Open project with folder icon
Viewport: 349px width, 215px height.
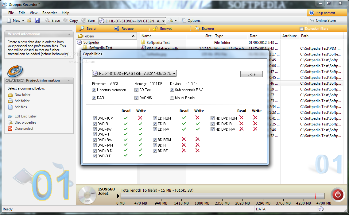[29, 21]
